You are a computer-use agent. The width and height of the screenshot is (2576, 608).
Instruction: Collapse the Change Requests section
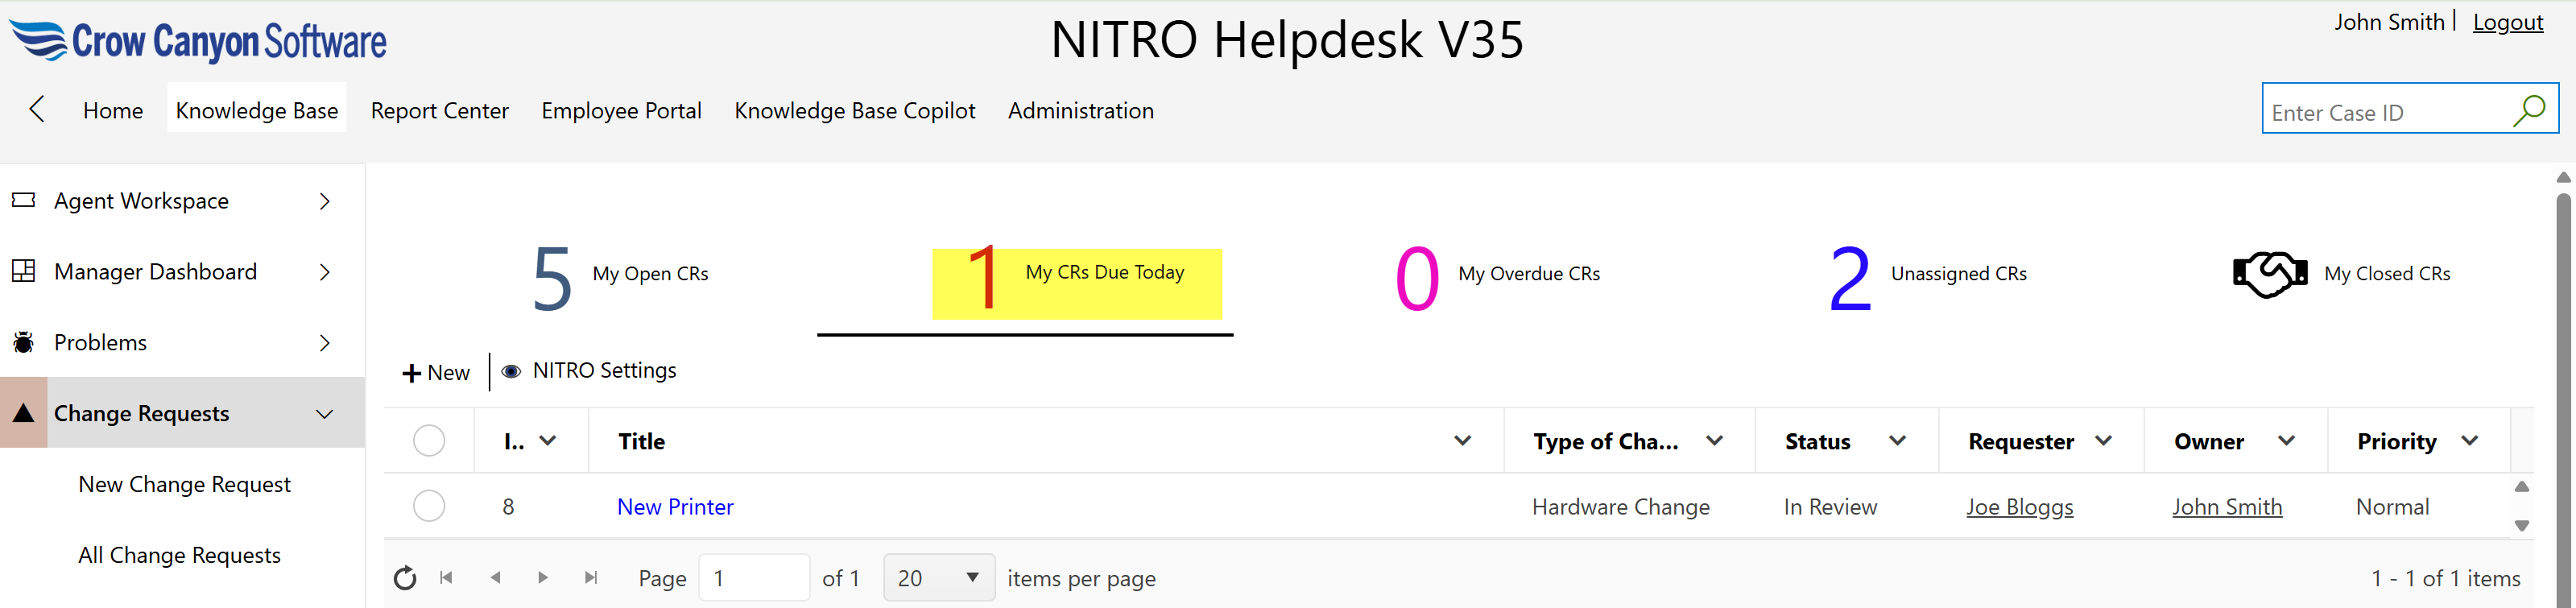coord(325,413)
